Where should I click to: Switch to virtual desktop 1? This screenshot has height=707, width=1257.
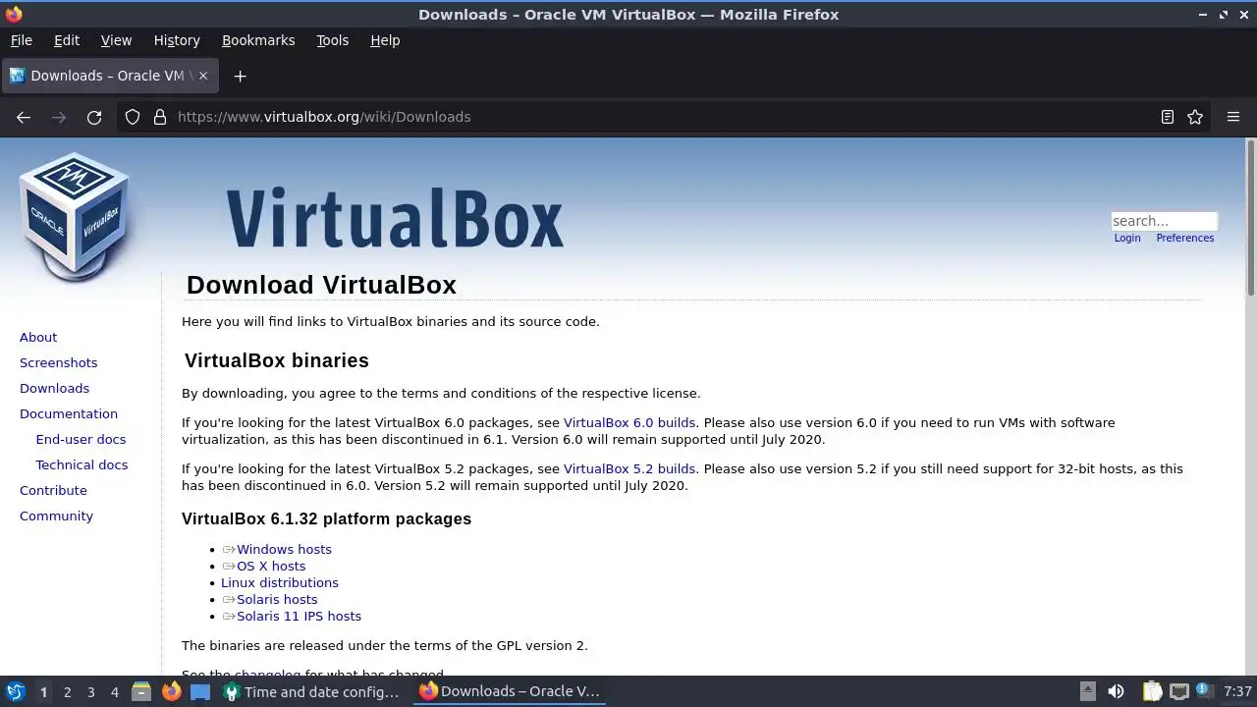click(x=43, y=691)
